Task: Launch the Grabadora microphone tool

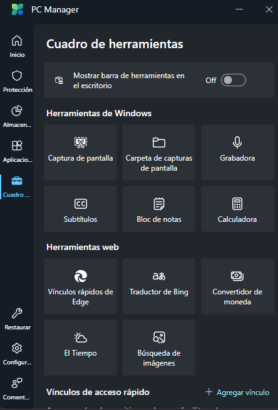Action: pos(237,152)
